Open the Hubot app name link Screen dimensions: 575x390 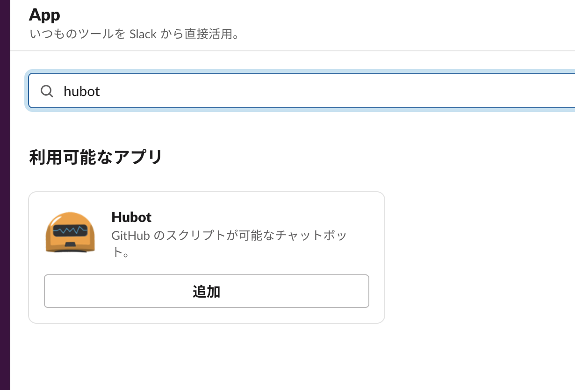pos(131,217)
